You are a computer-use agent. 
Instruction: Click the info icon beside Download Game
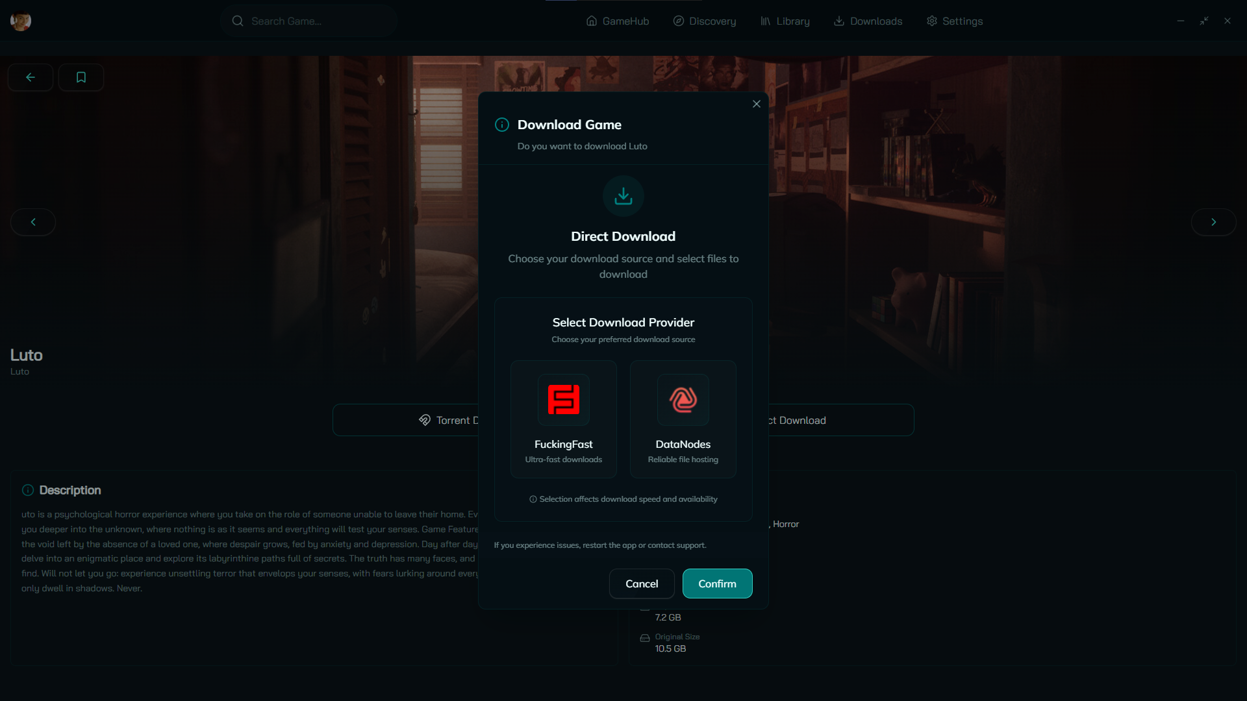pyautogui.click(x=502, y=125)
